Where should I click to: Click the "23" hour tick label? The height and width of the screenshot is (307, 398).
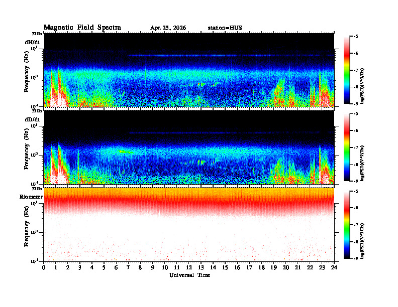(x=322, y=267)
